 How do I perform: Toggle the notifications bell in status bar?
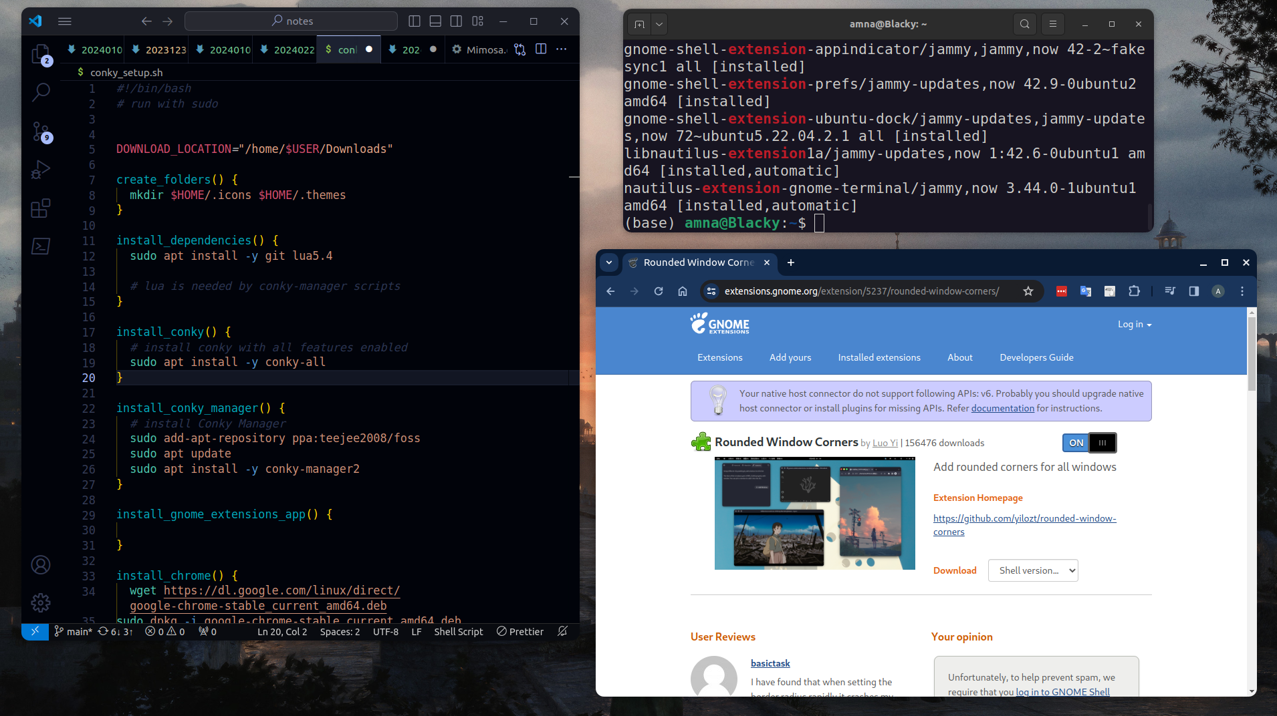coord(562,631)
